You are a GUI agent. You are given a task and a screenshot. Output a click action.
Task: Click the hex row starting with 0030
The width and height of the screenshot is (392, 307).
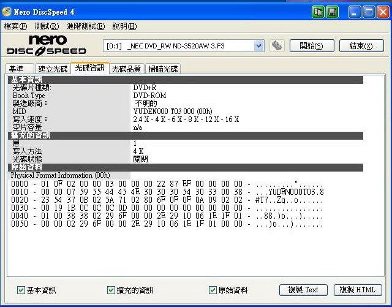click(167, 208)
